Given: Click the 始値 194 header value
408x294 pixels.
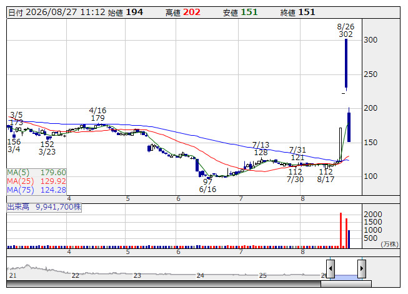Looking at the screenshot, I should pyautogui.click(x=126, y=13).
